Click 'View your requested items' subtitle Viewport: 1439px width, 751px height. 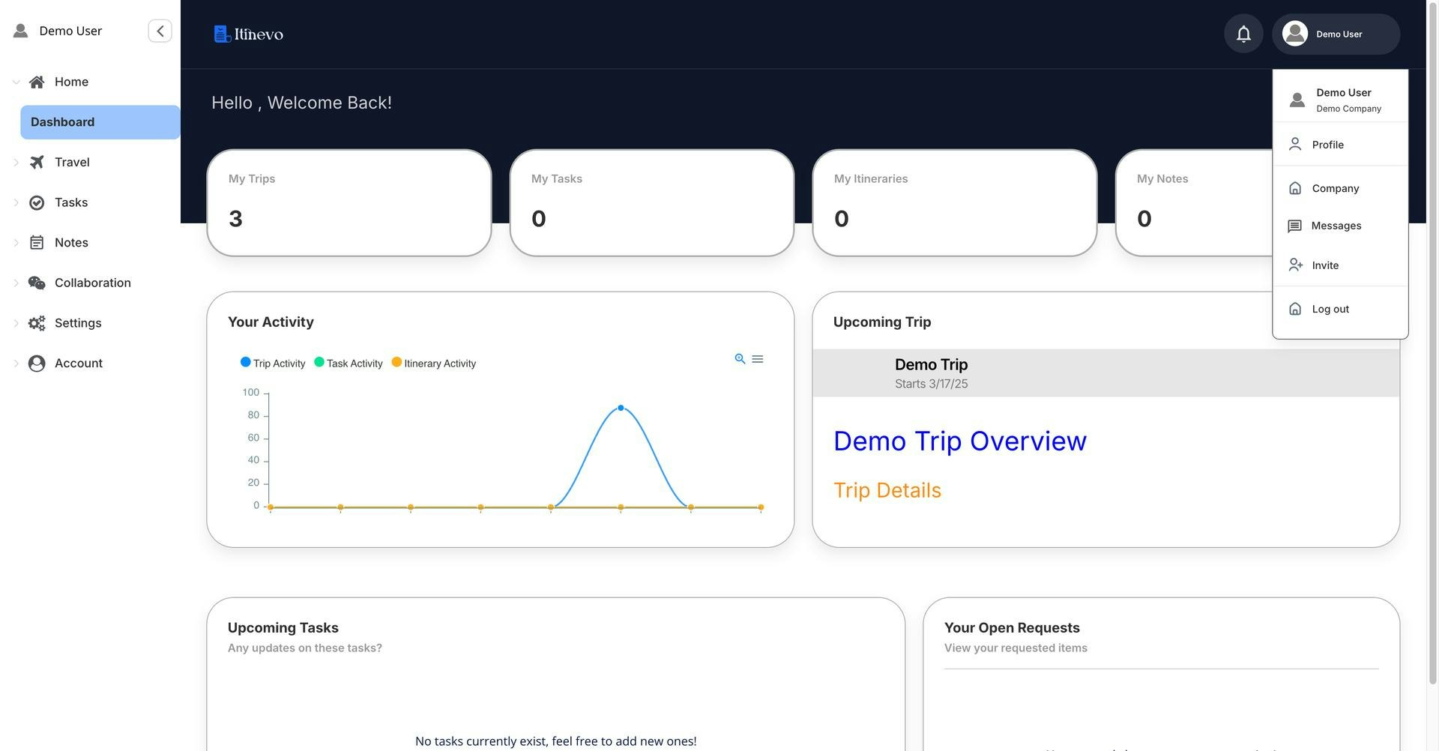(1016, 648)
